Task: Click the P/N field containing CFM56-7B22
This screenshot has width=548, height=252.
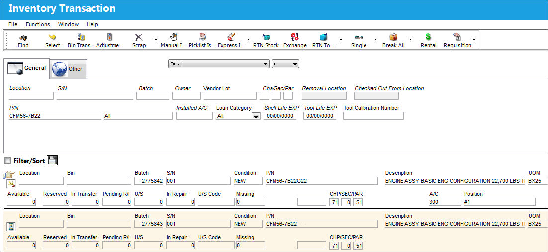Action: [55, 116]
